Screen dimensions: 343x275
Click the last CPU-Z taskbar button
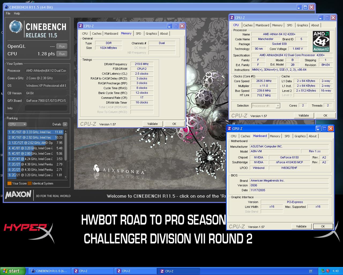179,271
